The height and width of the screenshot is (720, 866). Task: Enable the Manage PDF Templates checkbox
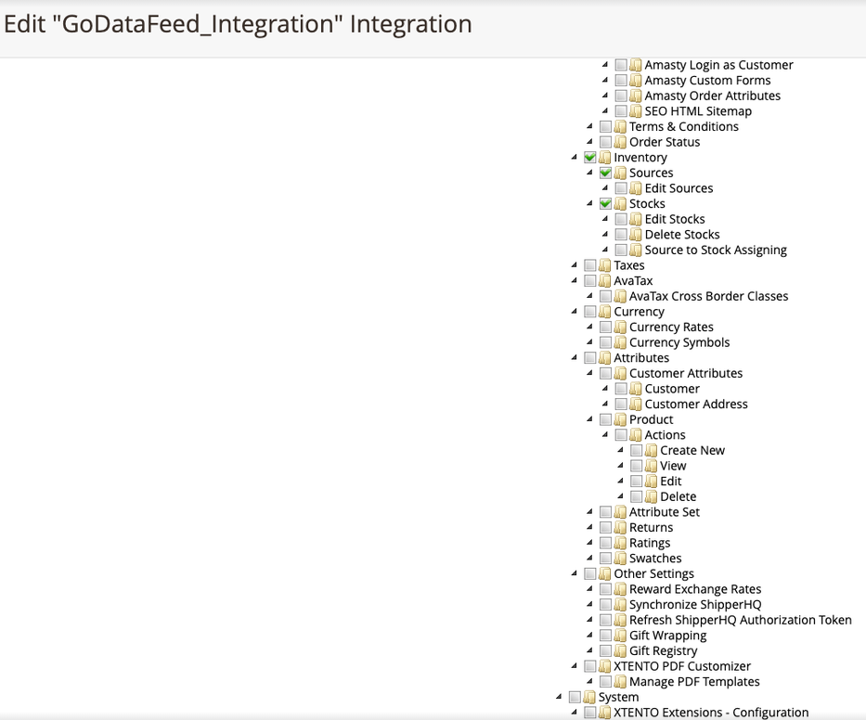tap(605, 682)
